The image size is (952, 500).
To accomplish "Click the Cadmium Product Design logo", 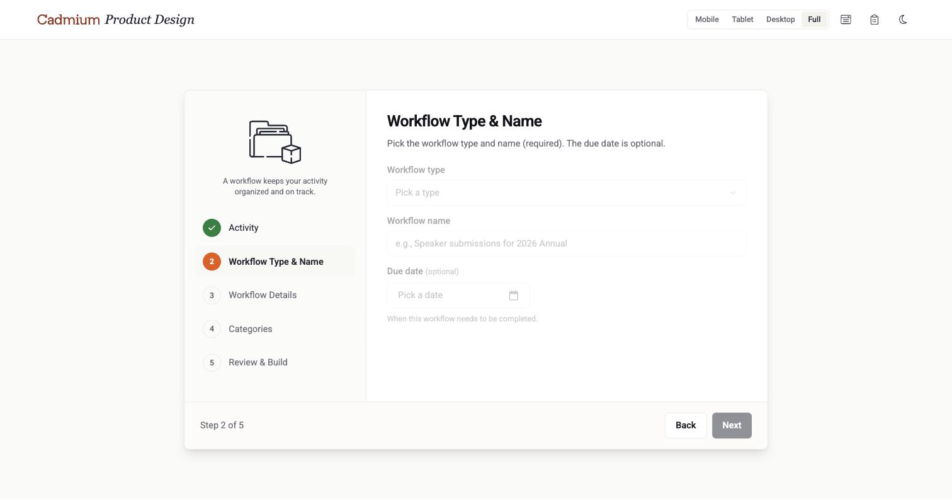I will [x=116, y=19].
